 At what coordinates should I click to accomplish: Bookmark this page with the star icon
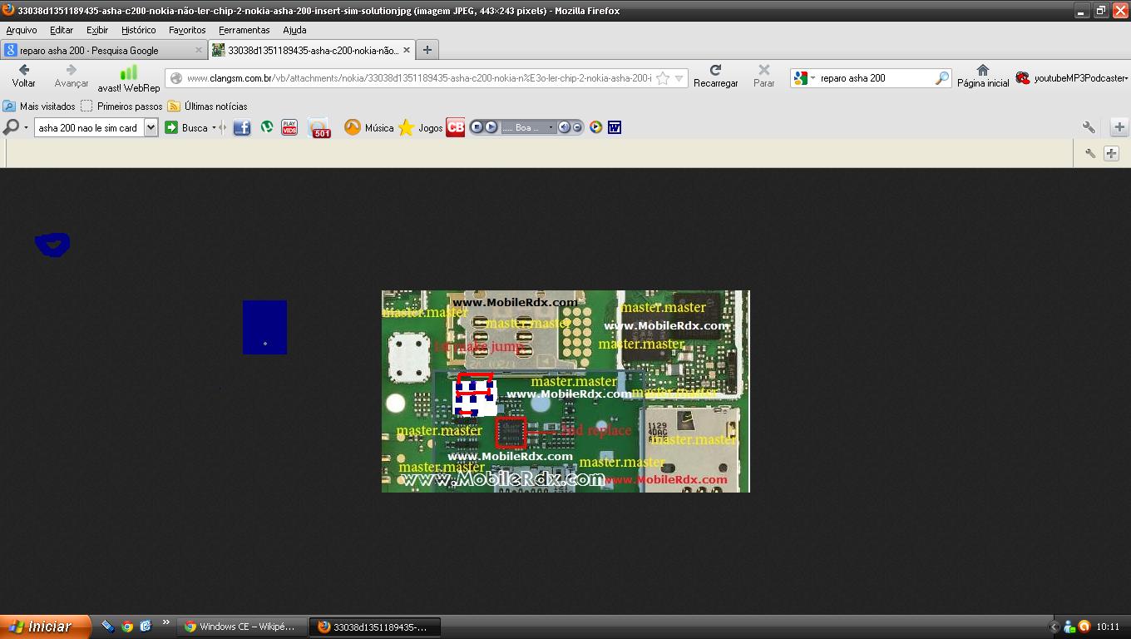click(663, 78)
